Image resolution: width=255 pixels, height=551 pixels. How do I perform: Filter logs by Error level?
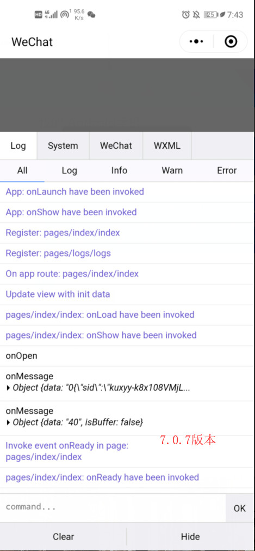(227, 171)
